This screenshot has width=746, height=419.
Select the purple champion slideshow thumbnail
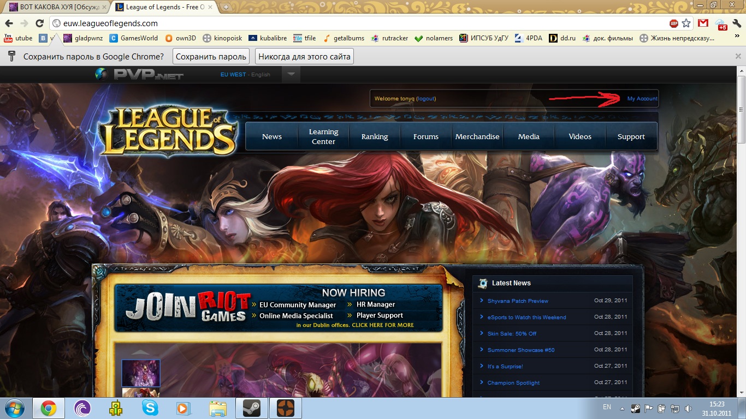pyautogui.click(x=141, y=373)
